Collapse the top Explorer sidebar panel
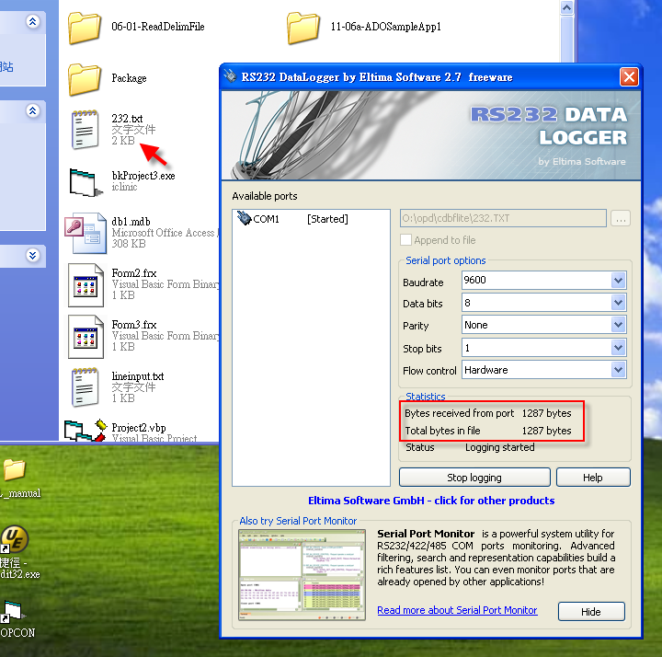This screenshot has width=662, height=657. (32, 21)
